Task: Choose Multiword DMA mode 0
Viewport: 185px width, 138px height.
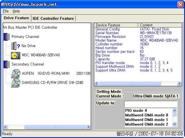Action: click(x=148, y=115)
